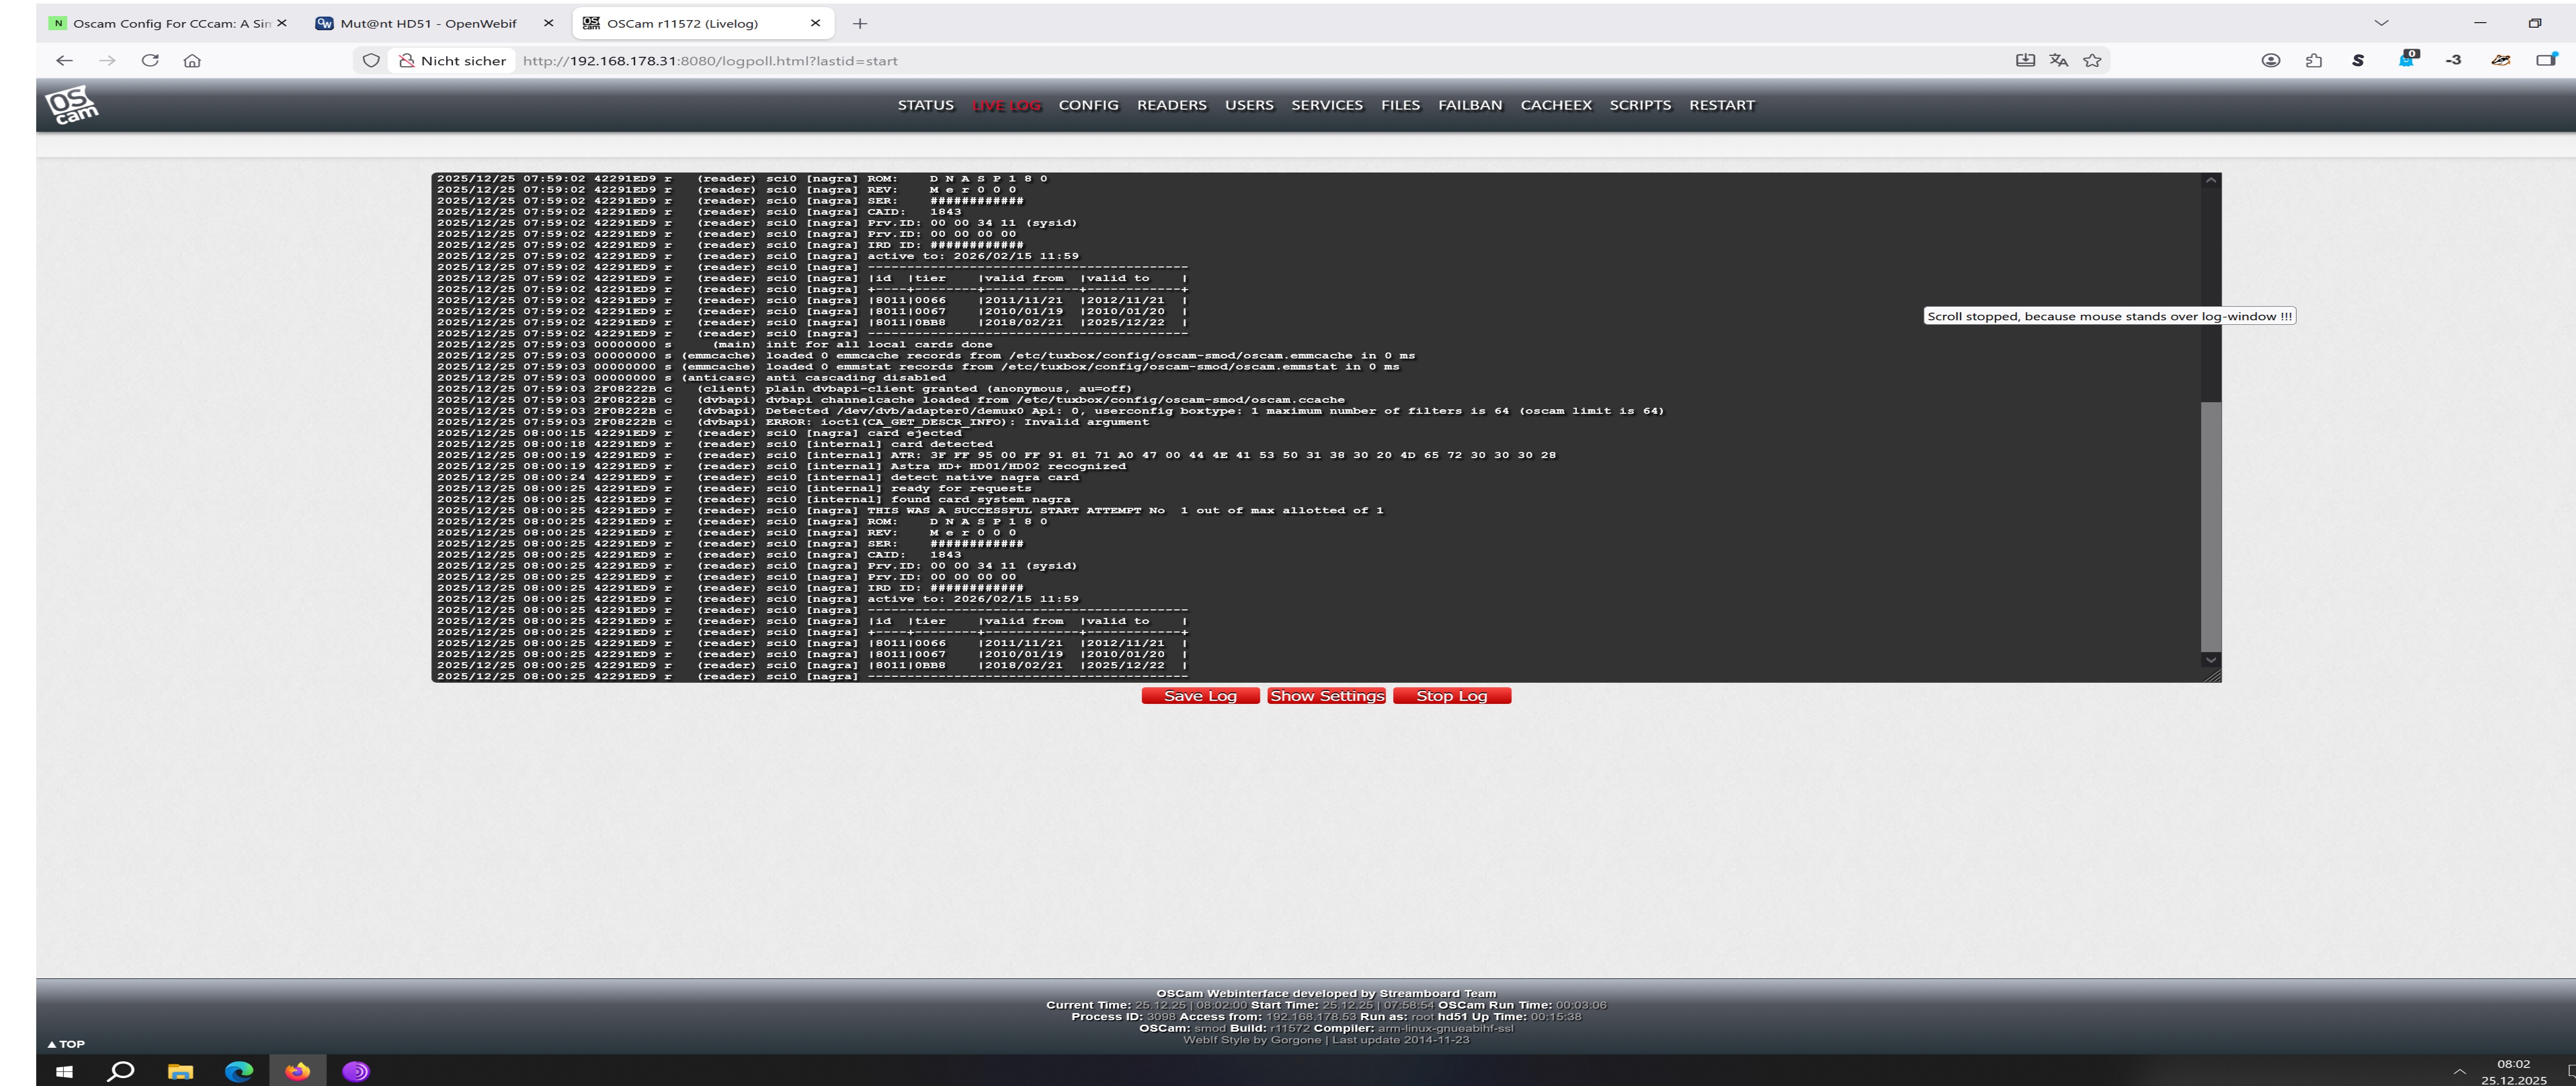Open the extensions puzzle icon

[x=2314, y=61]
